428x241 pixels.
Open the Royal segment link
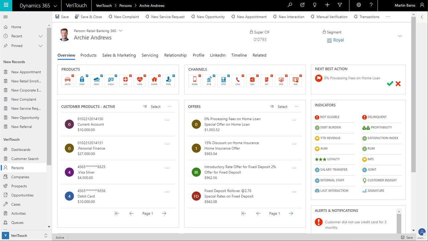[338, 40]
